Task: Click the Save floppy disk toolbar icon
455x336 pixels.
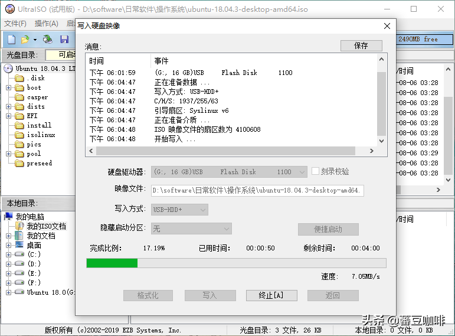Action: click(x=64, y=39)
